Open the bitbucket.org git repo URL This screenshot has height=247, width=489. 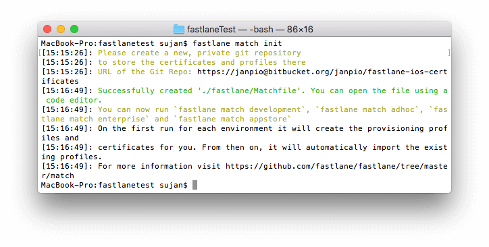pyautogui.click(x=322, y=72)
